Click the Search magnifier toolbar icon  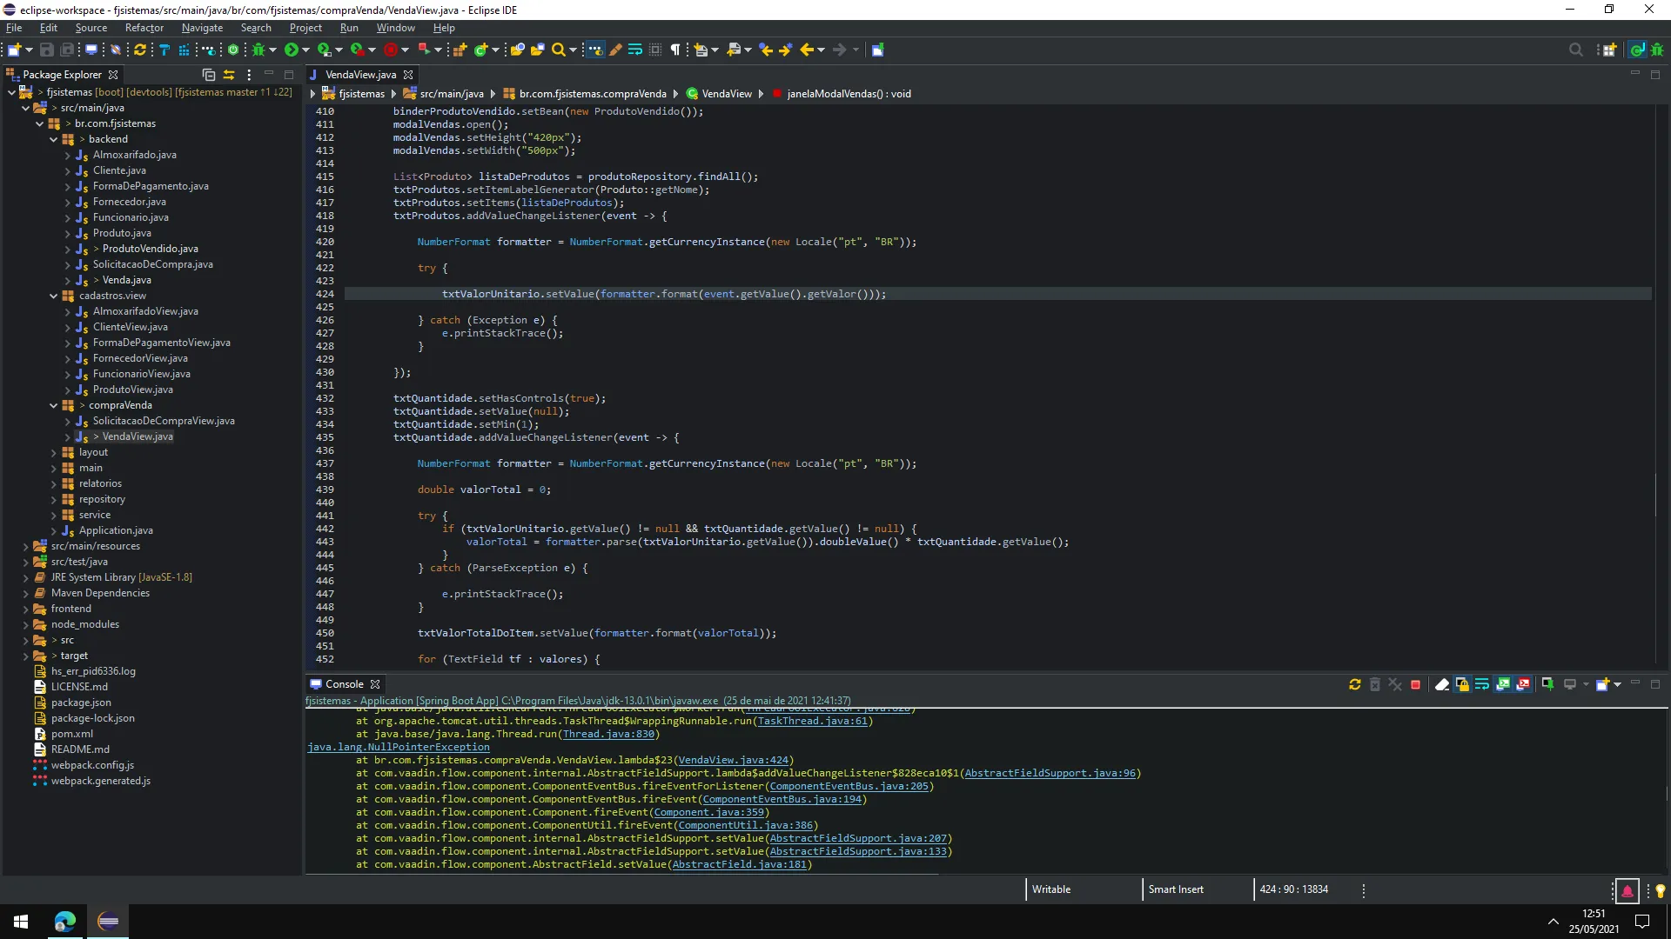pos(559,50)
